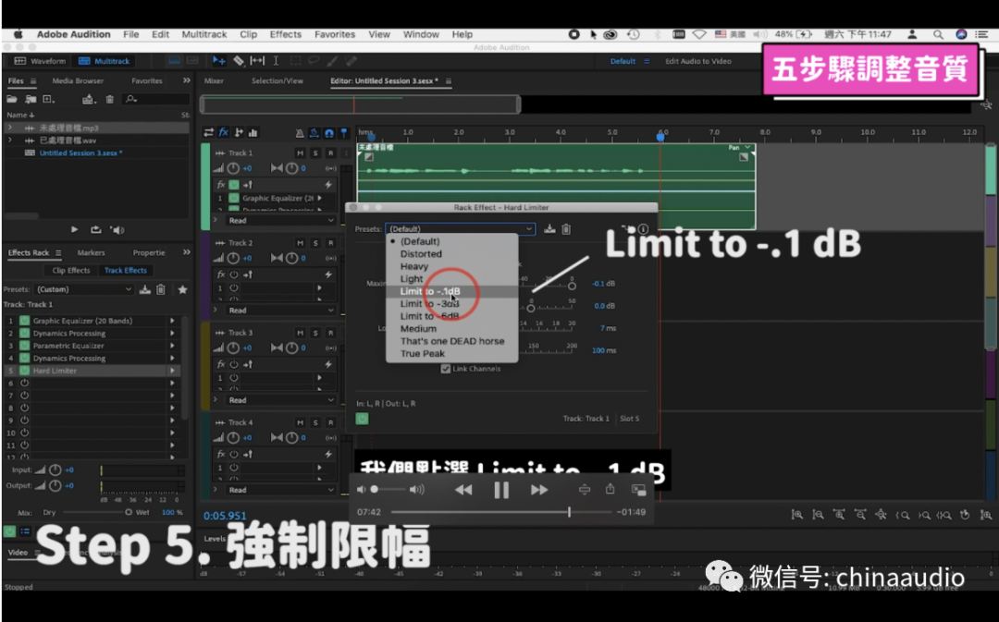Viewport: 999px width, 622px height.
Task: Click the Time Machine icon in menu bar
Action: 634,34
